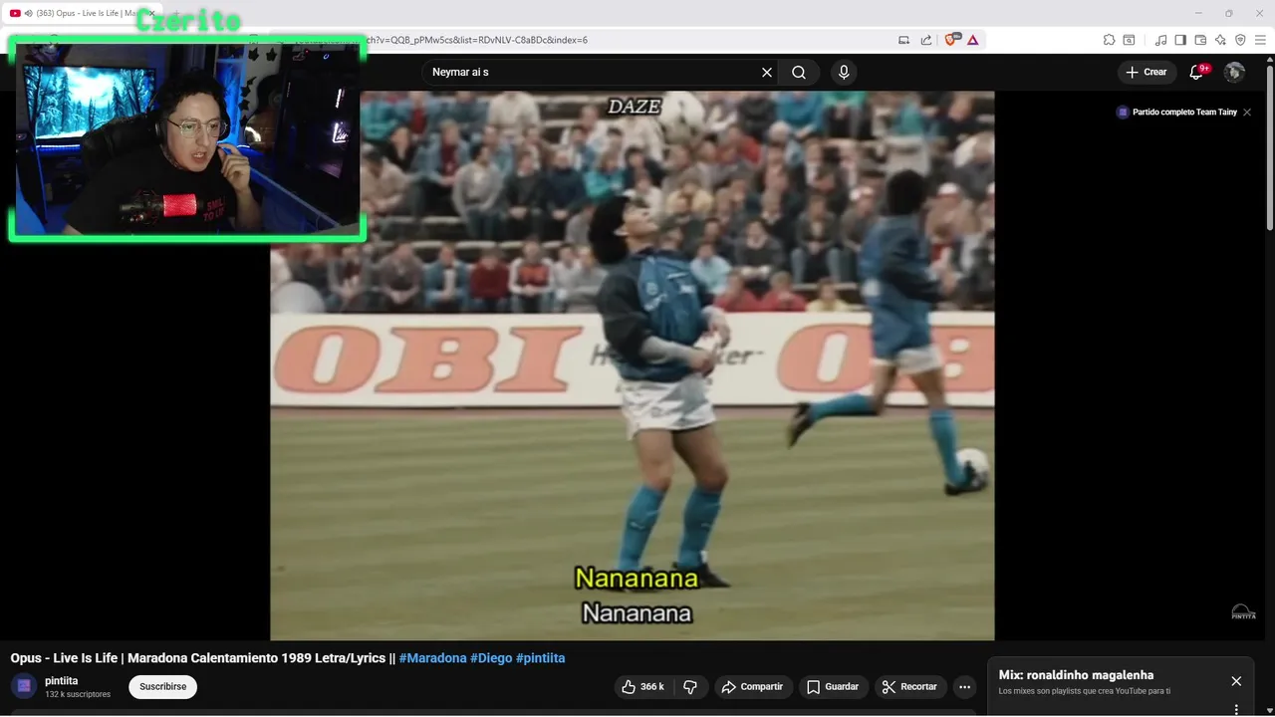Like the video with 366 k likes
This screenshot has width=1275, height=717.
(x=642, y=687)
